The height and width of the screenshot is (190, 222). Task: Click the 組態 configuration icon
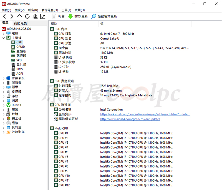9,123
